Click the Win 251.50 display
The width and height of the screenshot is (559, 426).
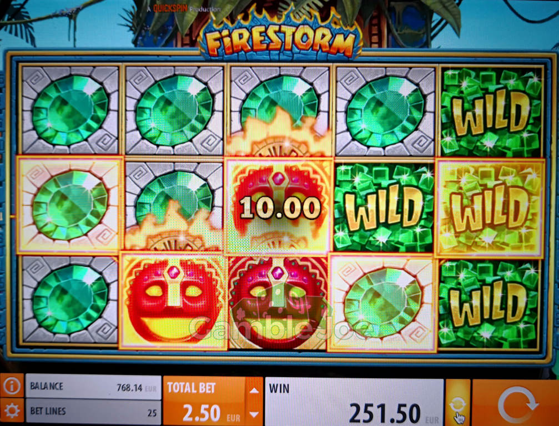pos(354,403)
